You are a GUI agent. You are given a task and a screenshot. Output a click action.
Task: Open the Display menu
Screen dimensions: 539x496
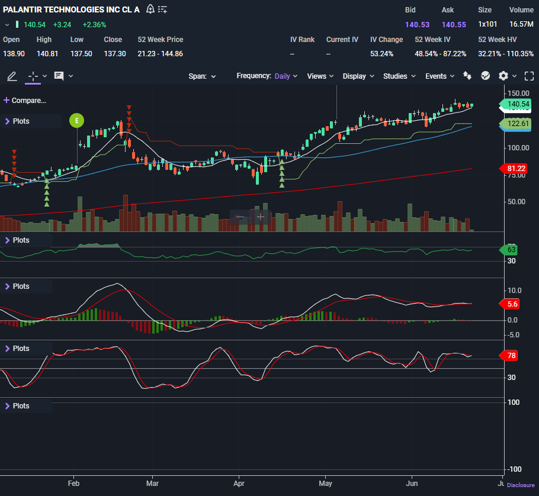click(x=358, y=76)
